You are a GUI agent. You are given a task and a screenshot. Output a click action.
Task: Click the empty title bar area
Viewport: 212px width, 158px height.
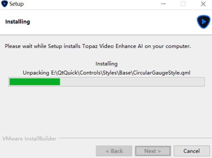[x=92, y=4]
